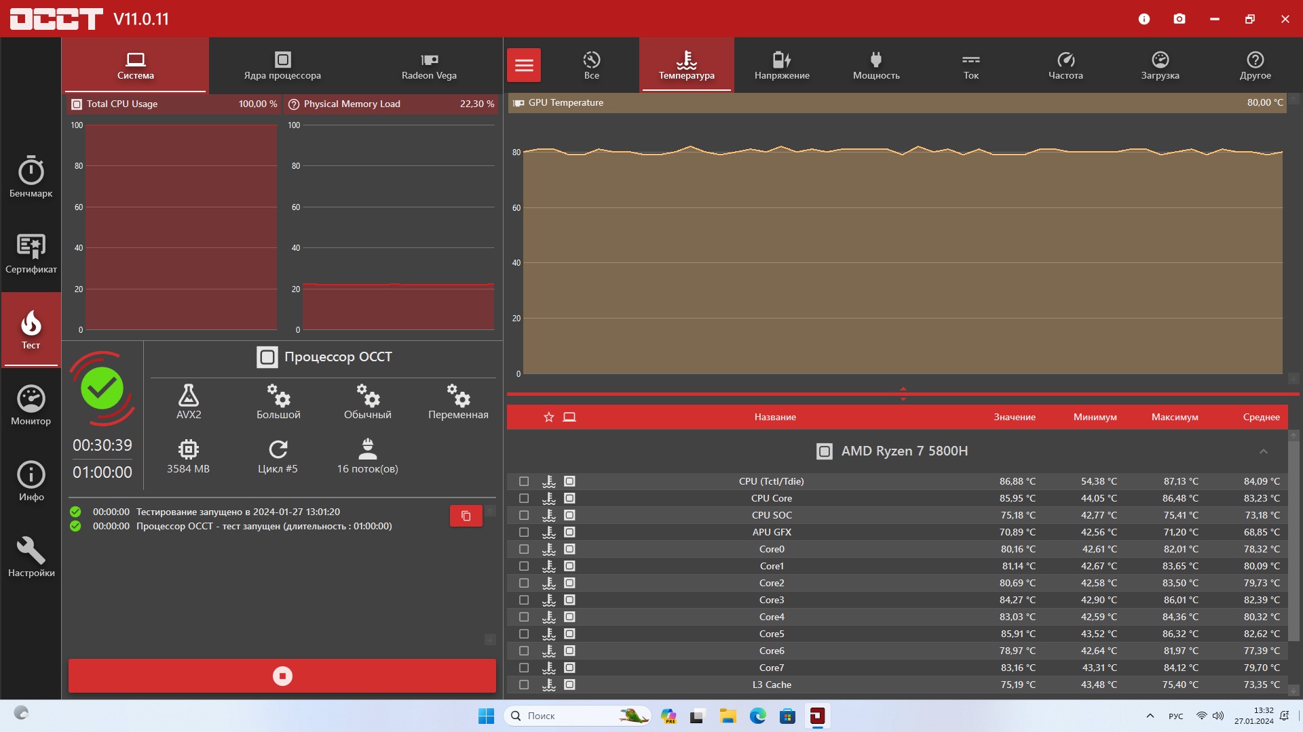This screenshot has width=1303, height=732.
Task: Click log panel scroll-up arrow
Action: click(x=490, y=510)
